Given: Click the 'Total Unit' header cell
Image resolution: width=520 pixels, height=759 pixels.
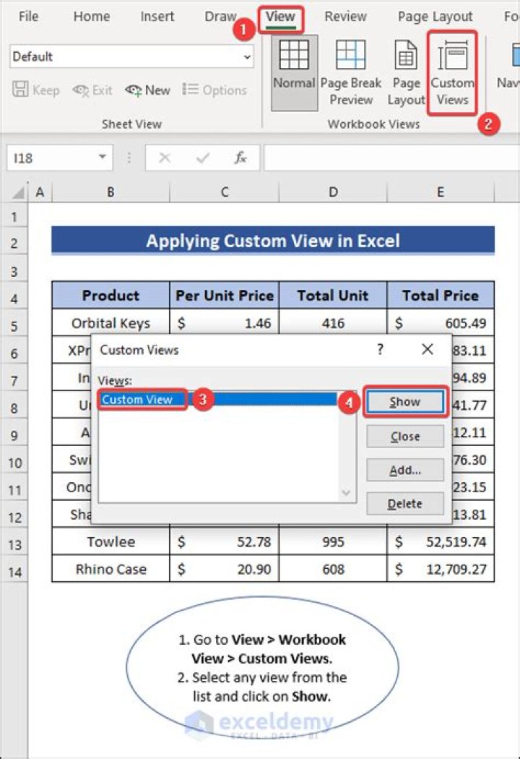Looking at the screenshot, I should (x=333, y=295).
